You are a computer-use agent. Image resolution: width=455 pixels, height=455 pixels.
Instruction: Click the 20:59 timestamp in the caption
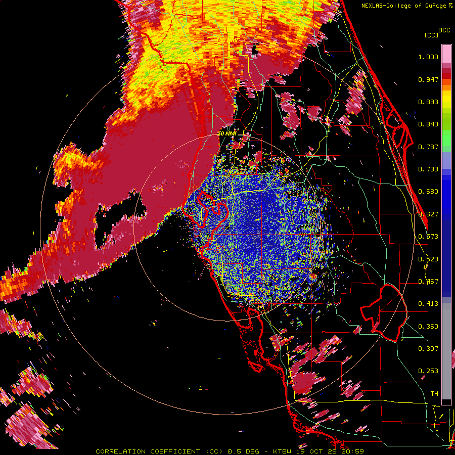[x=353, y=451]
